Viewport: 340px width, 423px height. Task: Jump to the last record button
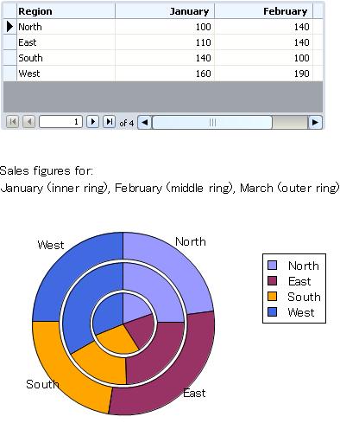click(x=109, y=122)
